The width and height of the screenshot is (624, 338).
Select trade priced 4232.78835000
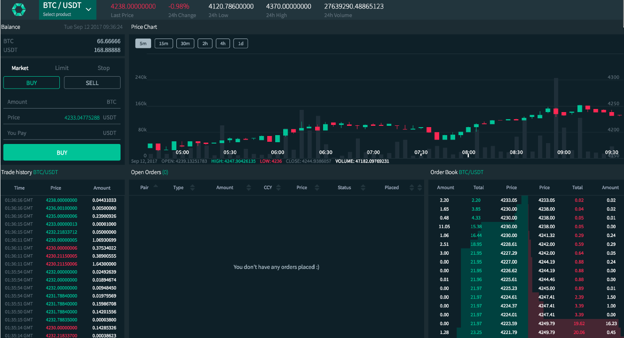coord(61,320)
